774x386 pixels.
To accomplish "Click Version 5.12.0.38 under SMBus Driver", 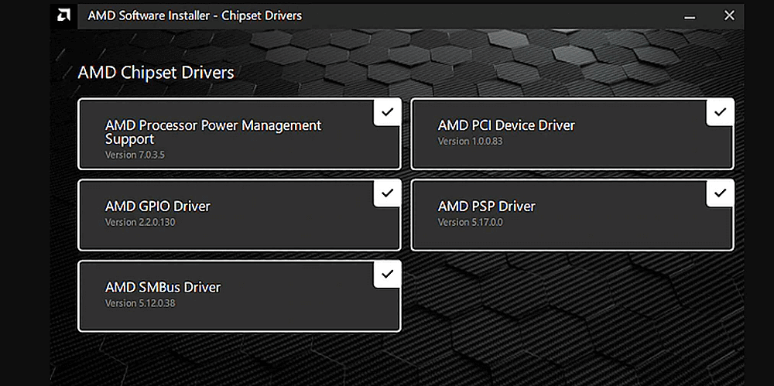I will tap(140, 303).
